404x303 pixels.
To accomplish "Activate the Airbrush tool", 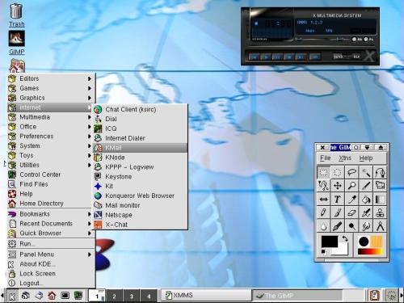I will [365, 213].
